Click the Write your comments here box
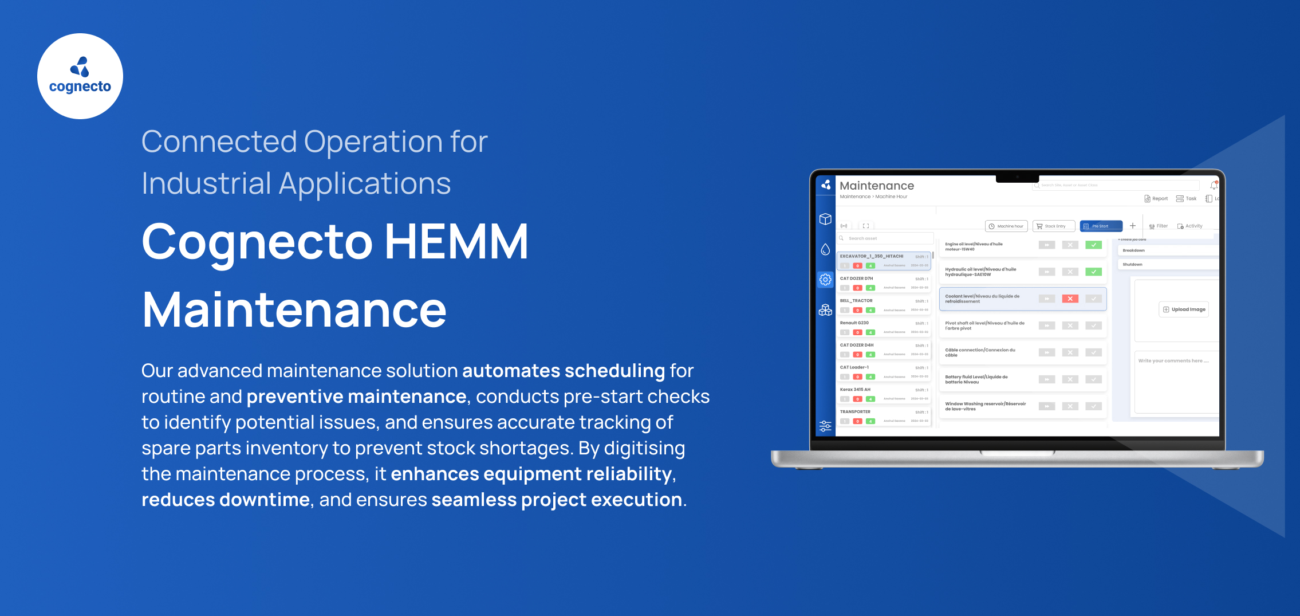The width and height of the screenshot is (1300, 616). (x=1177, y=382)
